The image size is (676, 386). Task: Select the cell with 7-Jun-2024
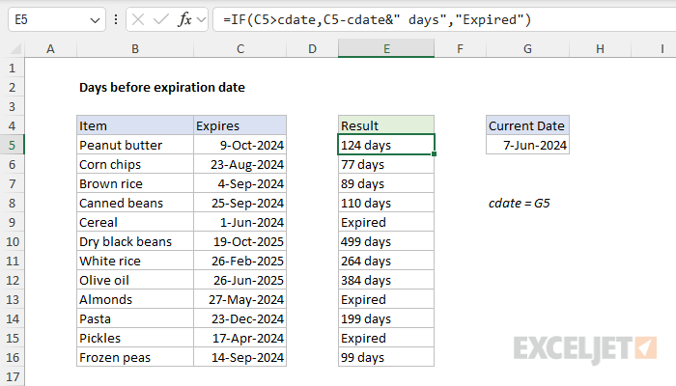(x=527, y=145)
